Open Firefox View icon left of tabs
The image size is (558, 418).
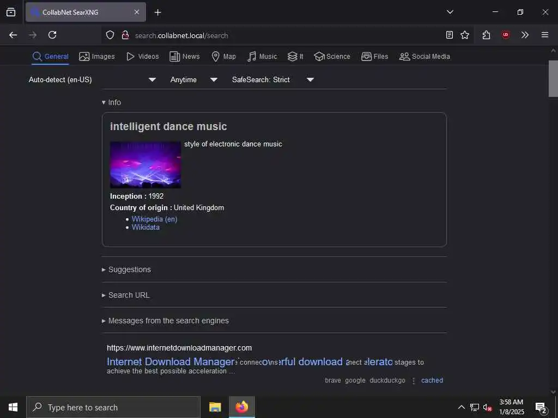click(11, 12)
